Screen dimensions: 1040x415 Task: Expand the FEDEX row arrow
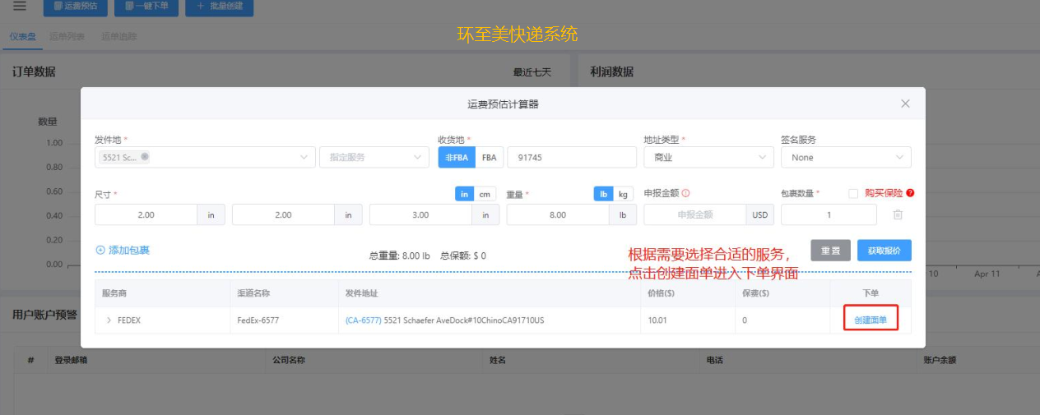109,320
